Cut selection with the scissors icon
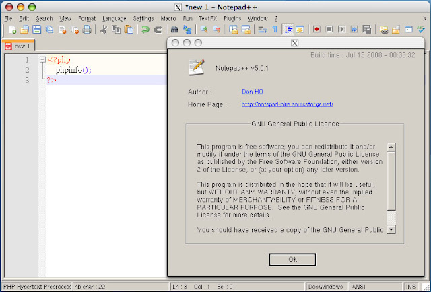The width and height of the screenshot is (431, 292). tap(104, 30)
